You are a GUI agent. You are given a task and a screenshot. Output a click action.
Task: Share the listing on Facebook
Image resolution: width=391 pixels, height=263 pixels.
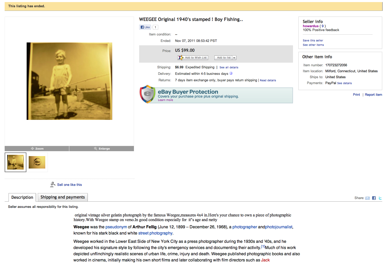[x=374, y=198]
